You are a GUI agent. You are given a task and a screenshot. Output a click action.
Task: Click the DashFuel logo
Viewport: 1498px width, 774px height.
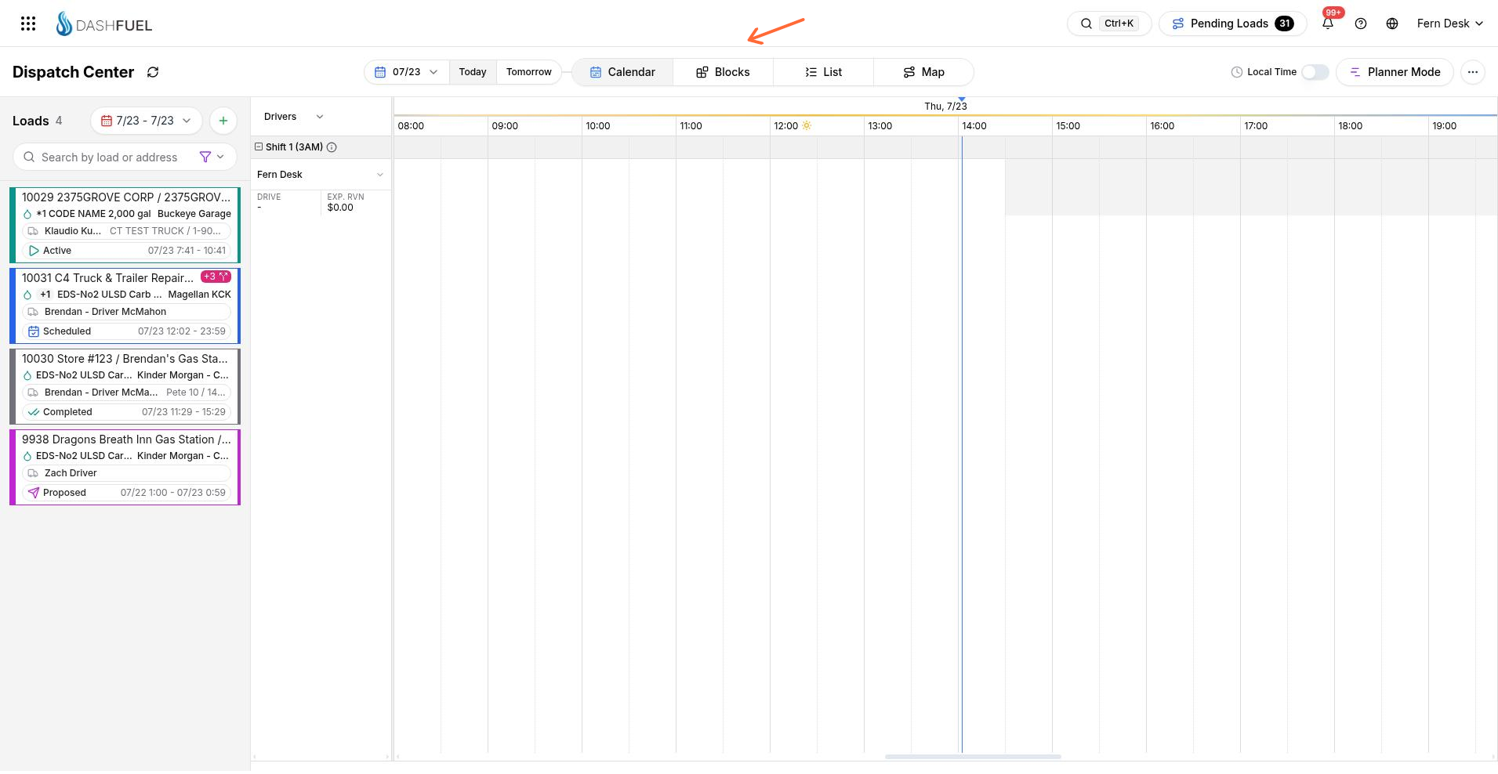tap(104, 24)
